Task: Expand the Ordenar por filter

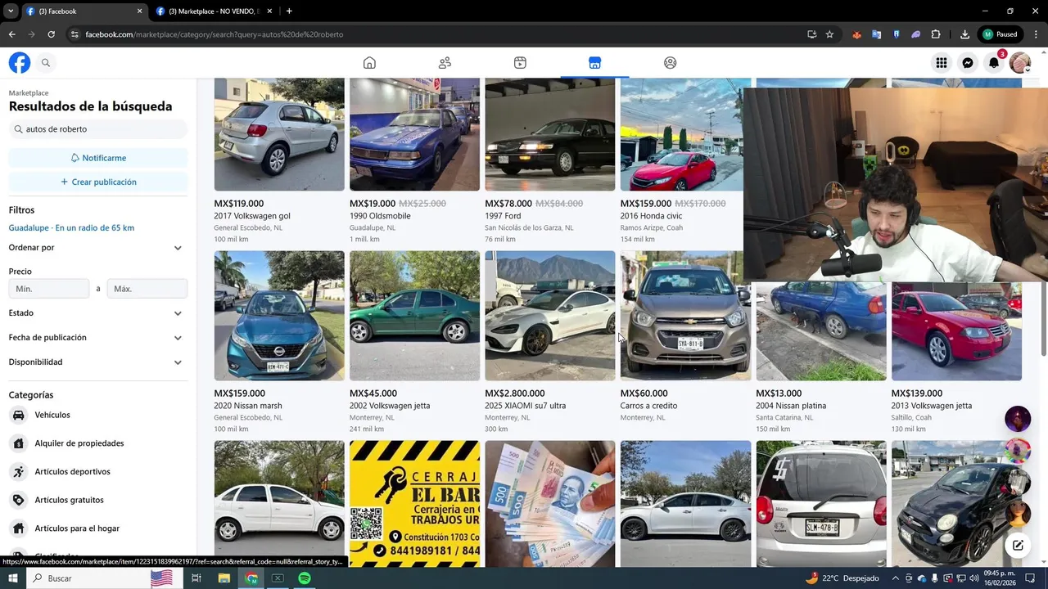Action: point(98,248)
